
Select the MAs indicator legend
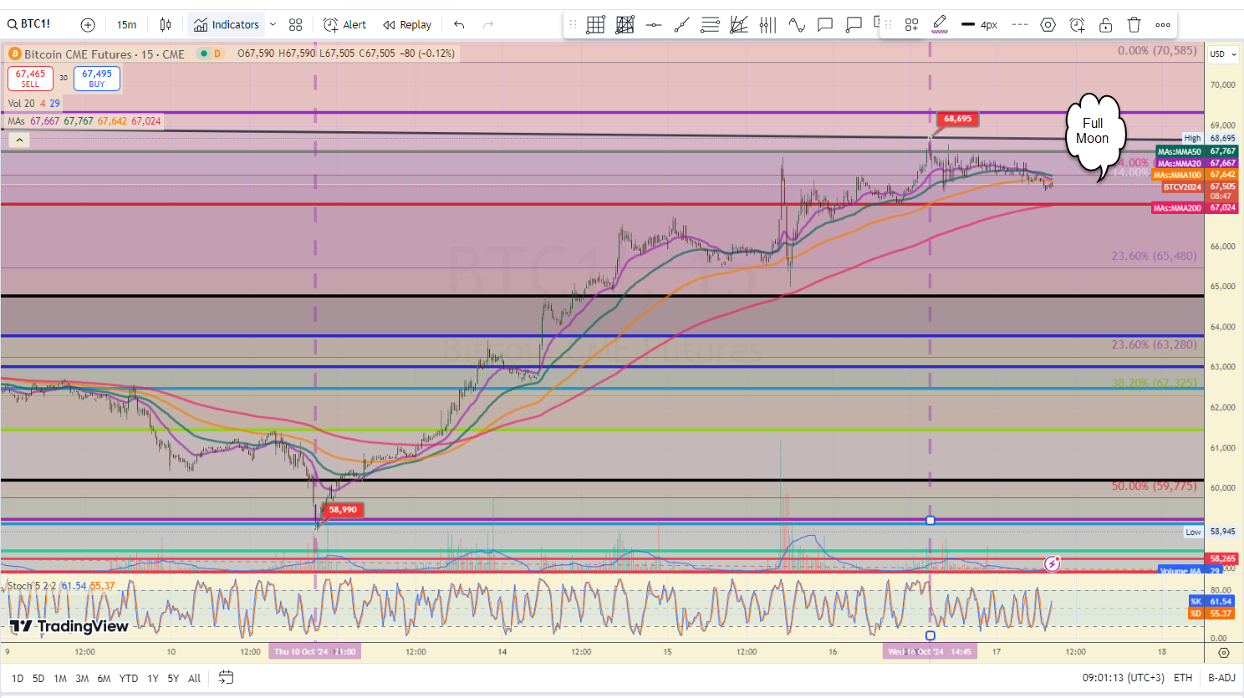pos(17,121)
